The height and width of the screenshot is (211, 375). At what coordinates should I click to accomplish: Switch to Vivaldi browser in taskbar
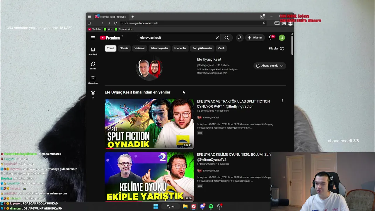(x=194, y=206)
